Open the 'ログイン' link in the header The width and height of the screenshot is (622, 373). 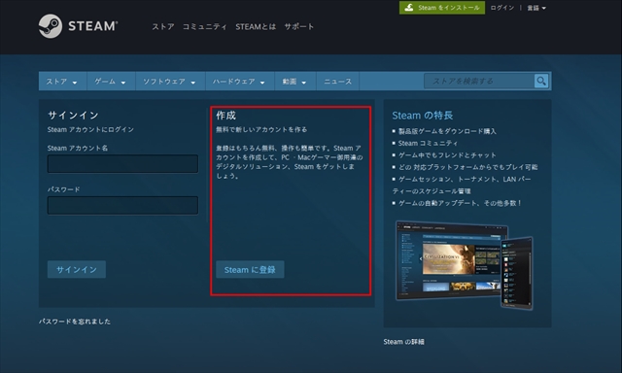(x=502, y=8)
